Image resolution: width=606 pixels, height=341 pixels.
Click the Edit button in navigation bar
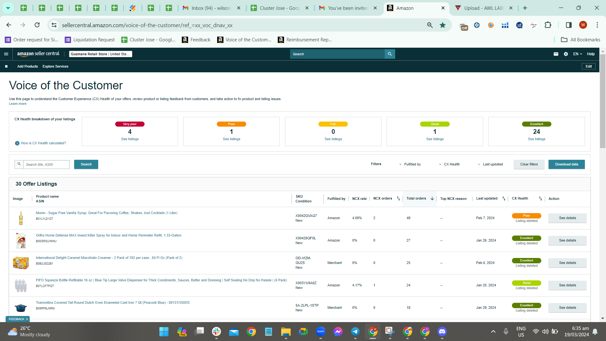[589, 66]
